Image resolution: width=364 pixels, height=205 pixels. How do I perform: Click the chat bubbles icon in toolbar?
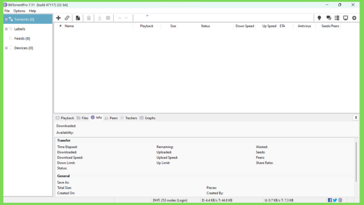328,18
